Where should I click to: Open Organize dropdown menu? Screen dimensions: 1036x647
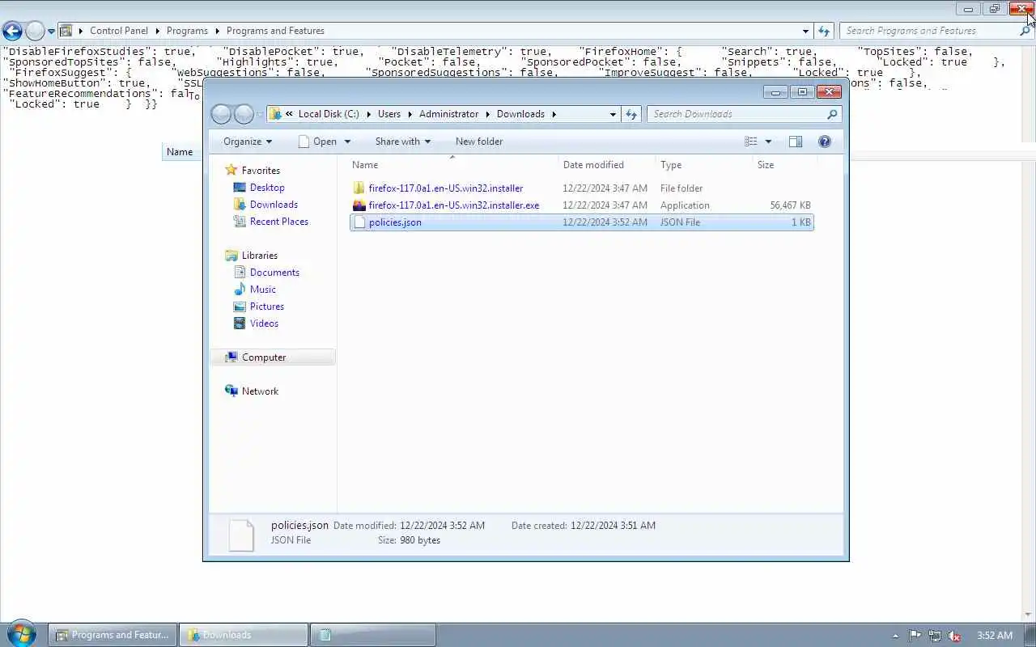click(x=248, y=142)
